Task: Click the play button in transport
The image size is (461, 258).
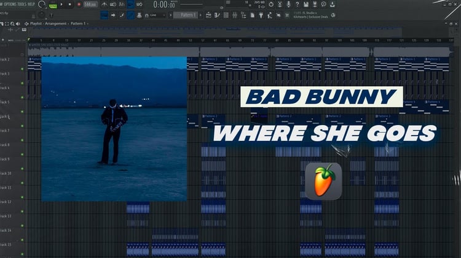Action: tap(61, 4)
